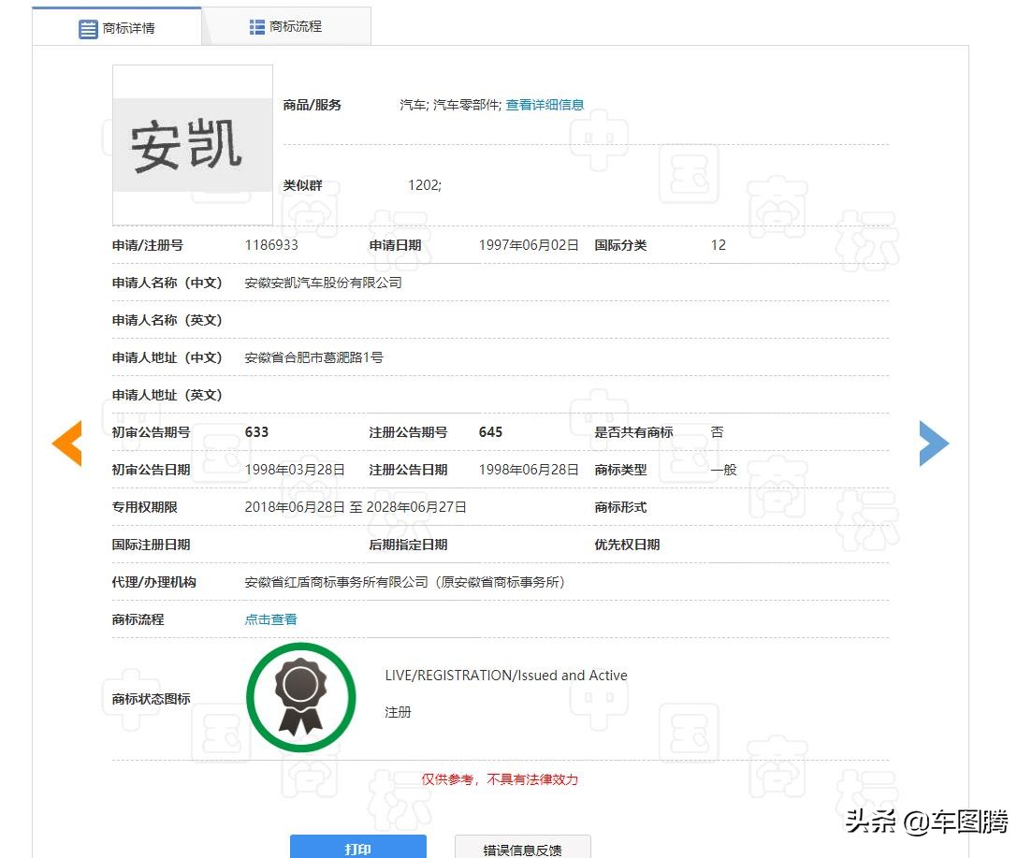1032x858 pixels.
Task: Open the 安凯 trademark image
Action: click(192, 145)
